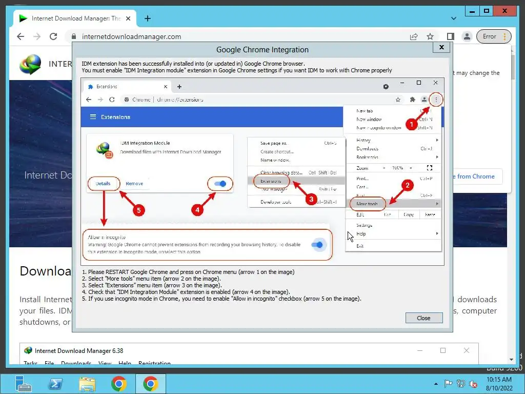Close Google Chrome Integration dialog with X
Viewport: 525px width, 394px height.
click(441, 47)
